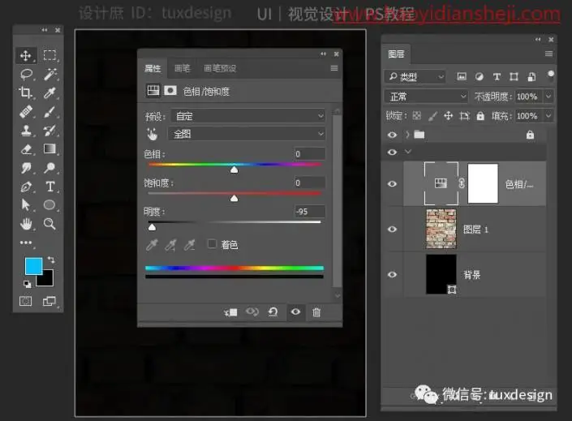Swap foreground and background colors
Viewport: 572px width, 421px height.
pos(51,260)
